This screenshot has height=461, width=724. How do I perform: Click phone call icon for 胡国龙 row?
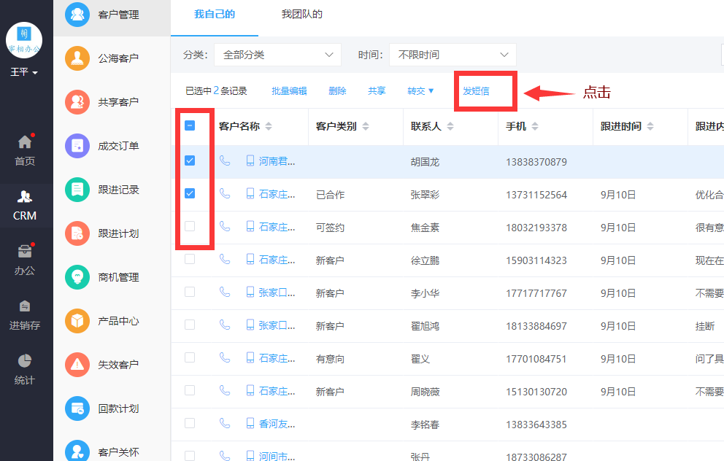pyautogui.click(x=224, y=160)
